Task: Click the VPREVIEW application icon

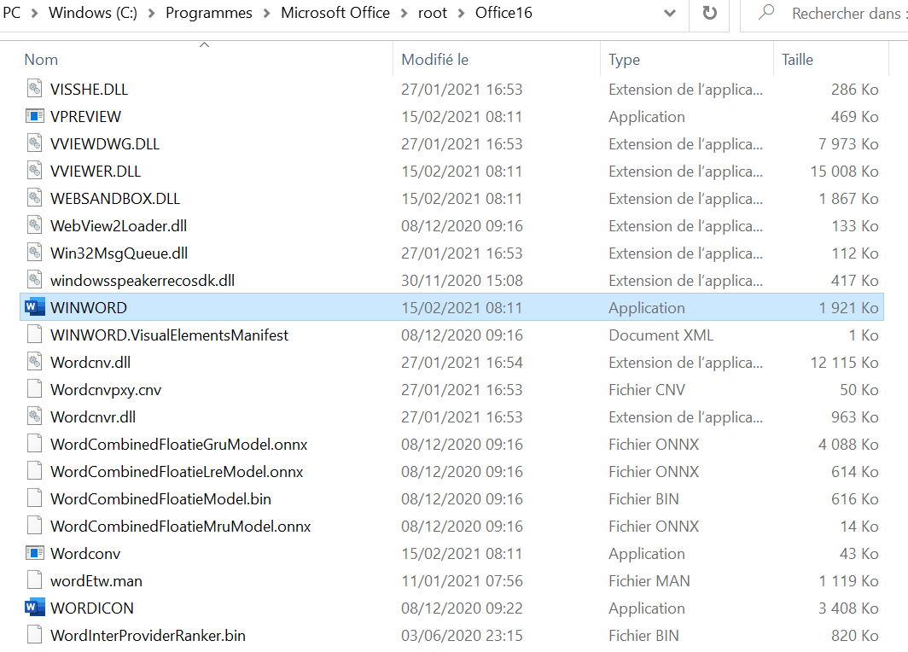Action: tap(35, 116)
